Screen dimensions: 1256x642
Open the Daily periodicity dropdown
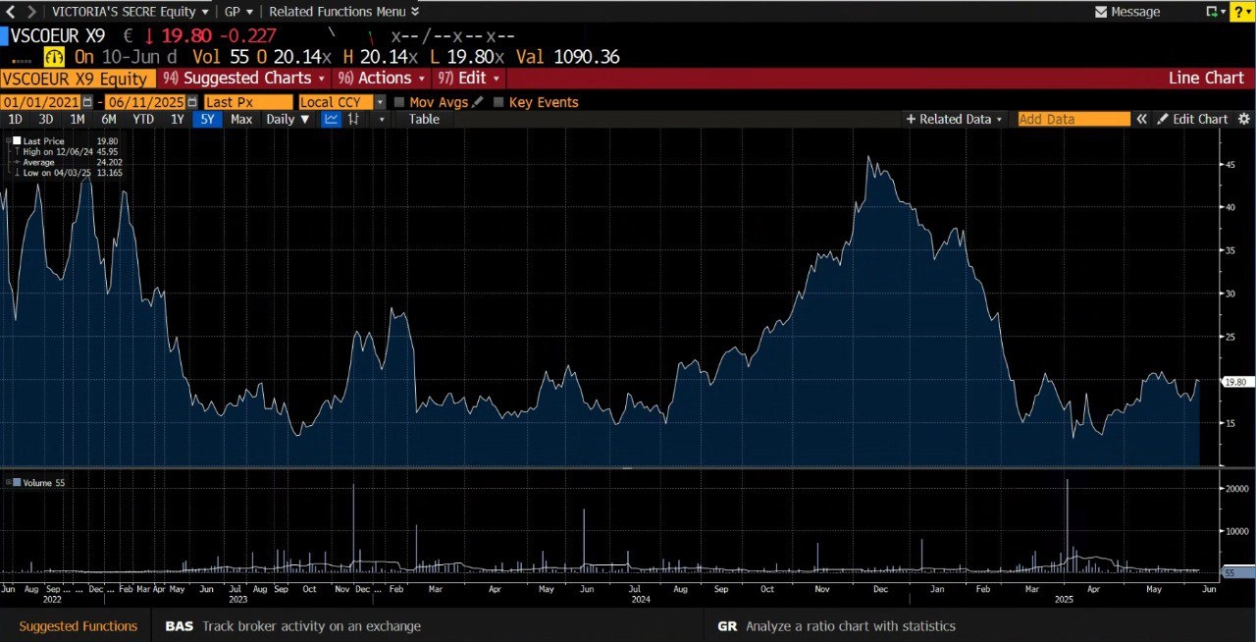coord(288,119)
